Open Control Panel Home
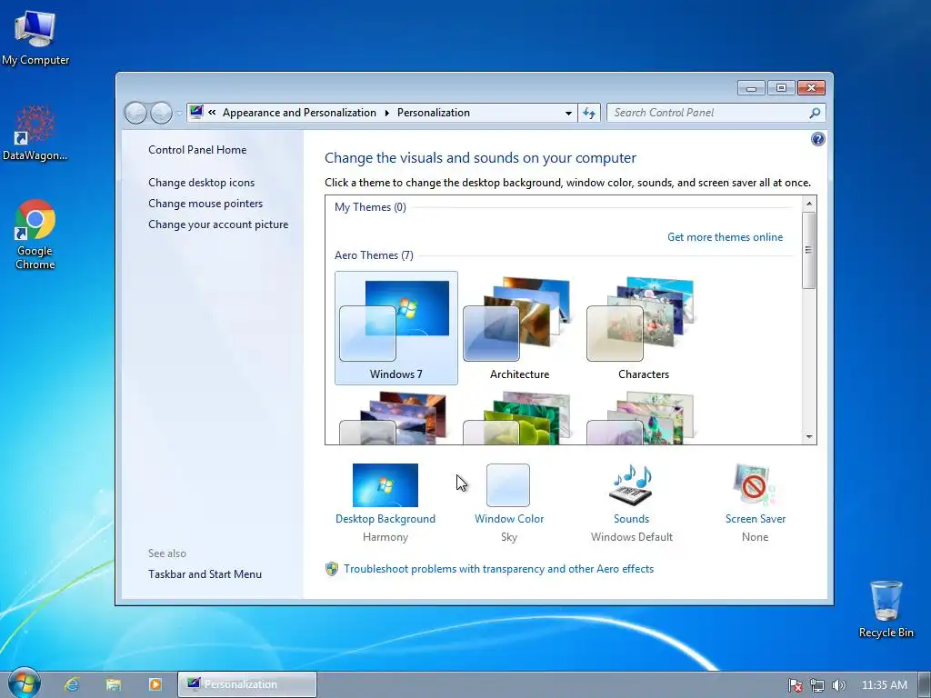The width and height of the screenshot is (931, 698). pyautogui.click(x=197, y=150)
